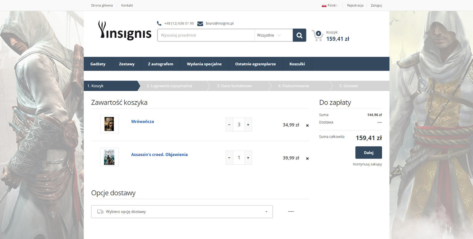The height and width of the screenshot is (239, 473).
Task: Remove Mrówańcza from the cart
Action: click(307, 126)
